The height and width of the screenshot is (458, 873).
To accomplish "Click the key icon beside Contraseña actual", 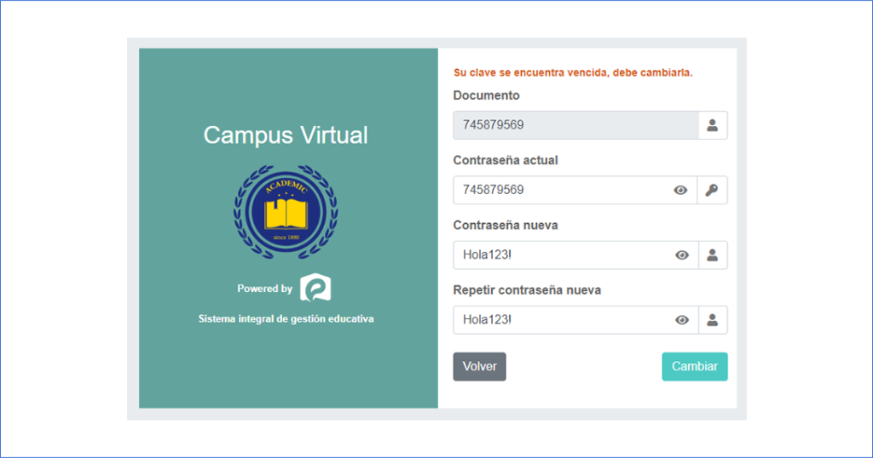I will (x=712, y=190).
